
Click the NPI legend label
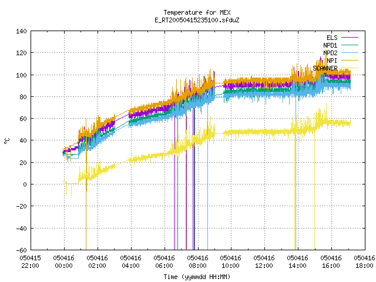point(332,61)
